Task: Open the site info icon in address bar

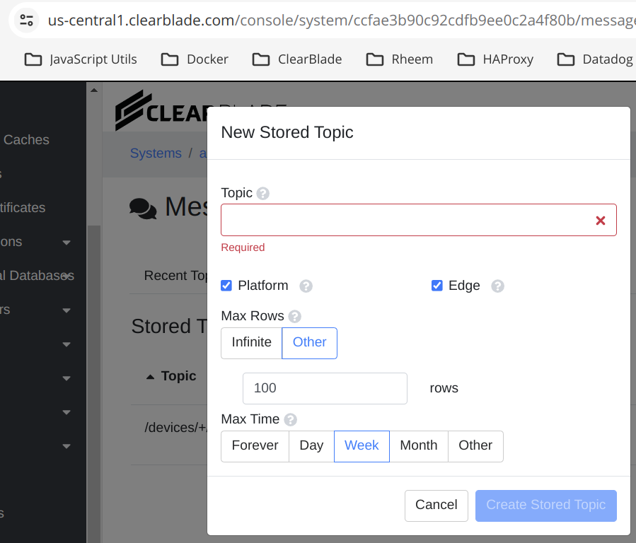Action: (27, 20)
